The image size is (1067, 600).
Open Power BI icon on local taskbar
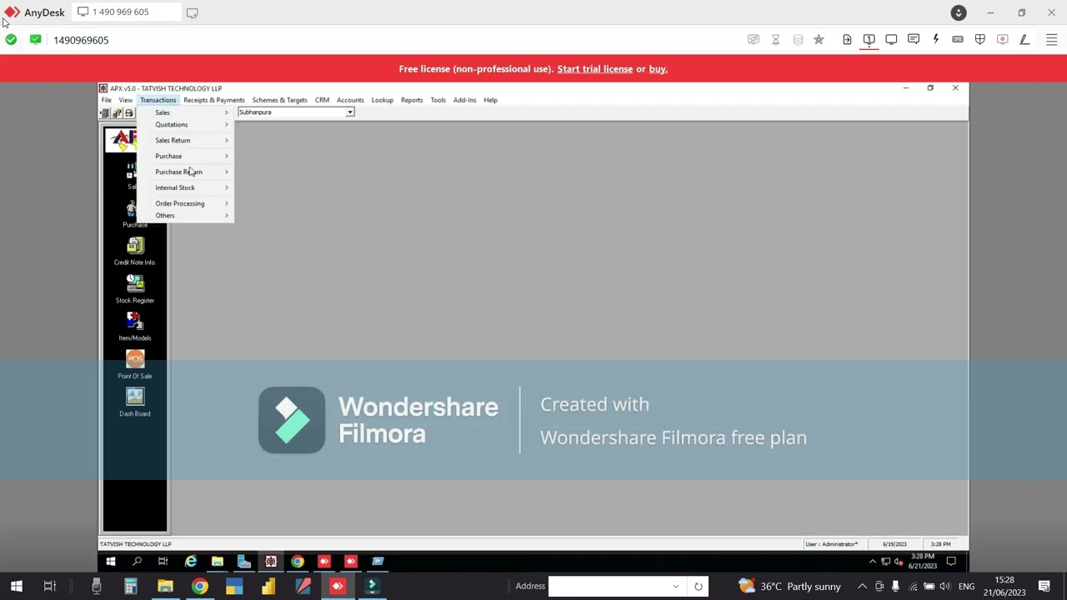click(x=268, y=586)
